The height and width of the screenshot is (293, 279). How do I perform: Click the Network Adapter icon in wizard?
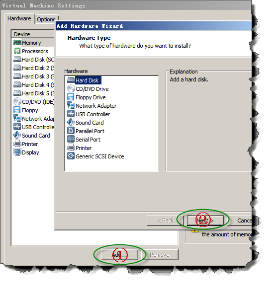(x=71, y=105)
